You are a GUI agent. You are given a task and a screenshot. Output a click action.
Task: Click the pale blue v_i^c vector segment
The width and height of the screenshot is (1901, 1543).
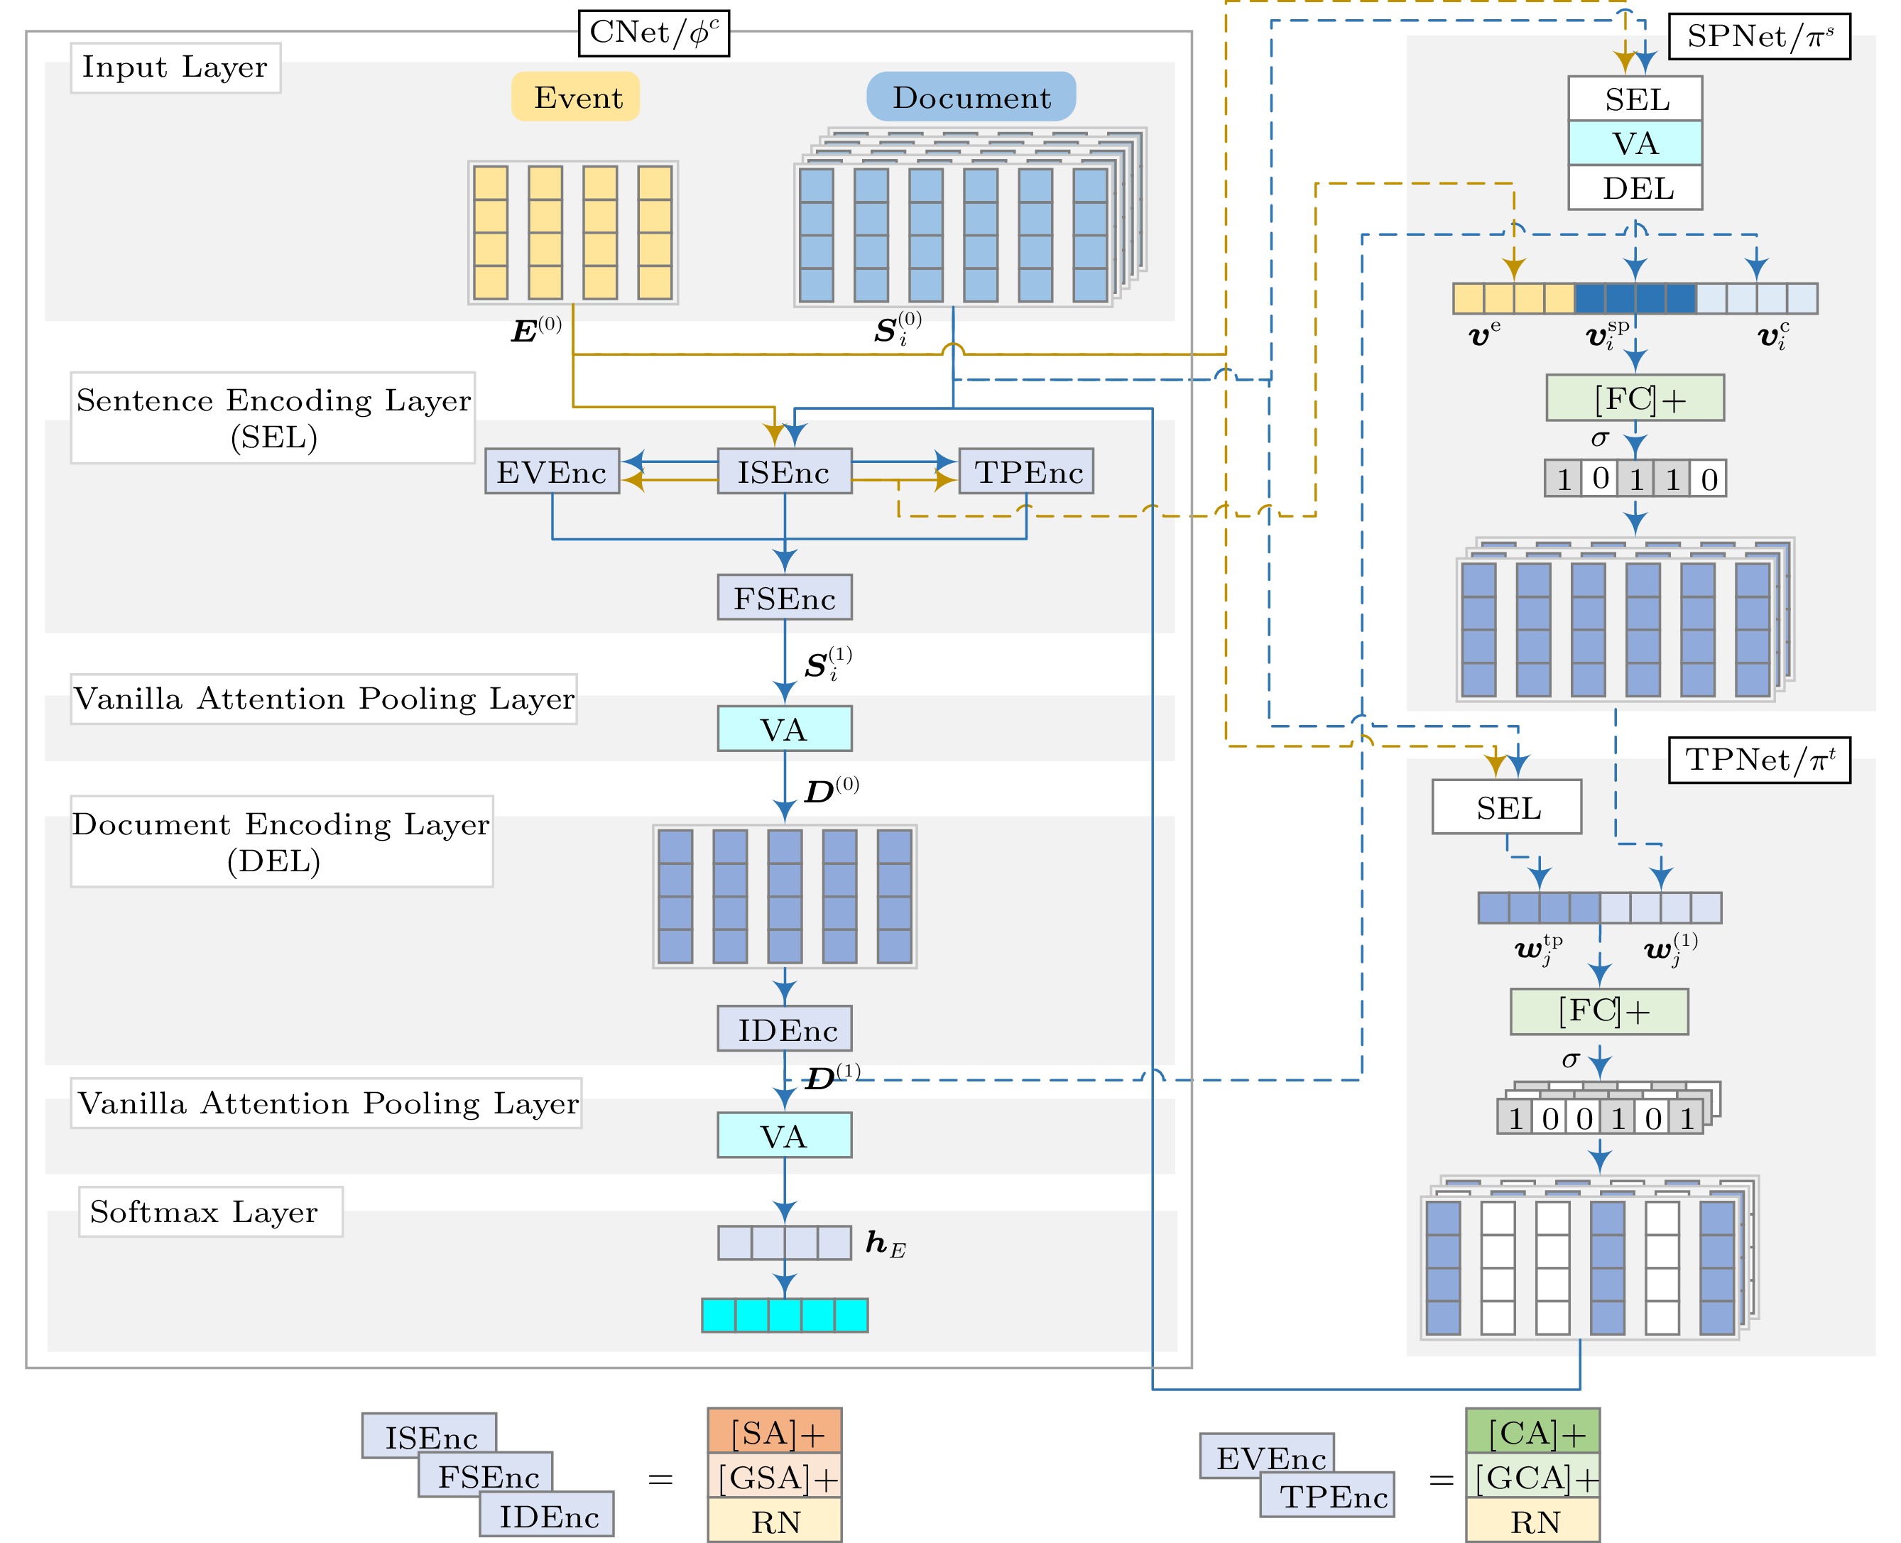pyautogui.click(x=1756, y=299)
